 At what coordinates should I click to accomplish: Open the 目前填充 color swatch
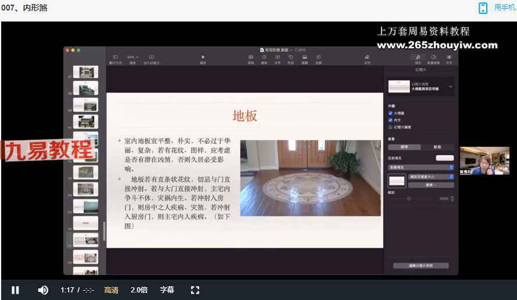445,158
